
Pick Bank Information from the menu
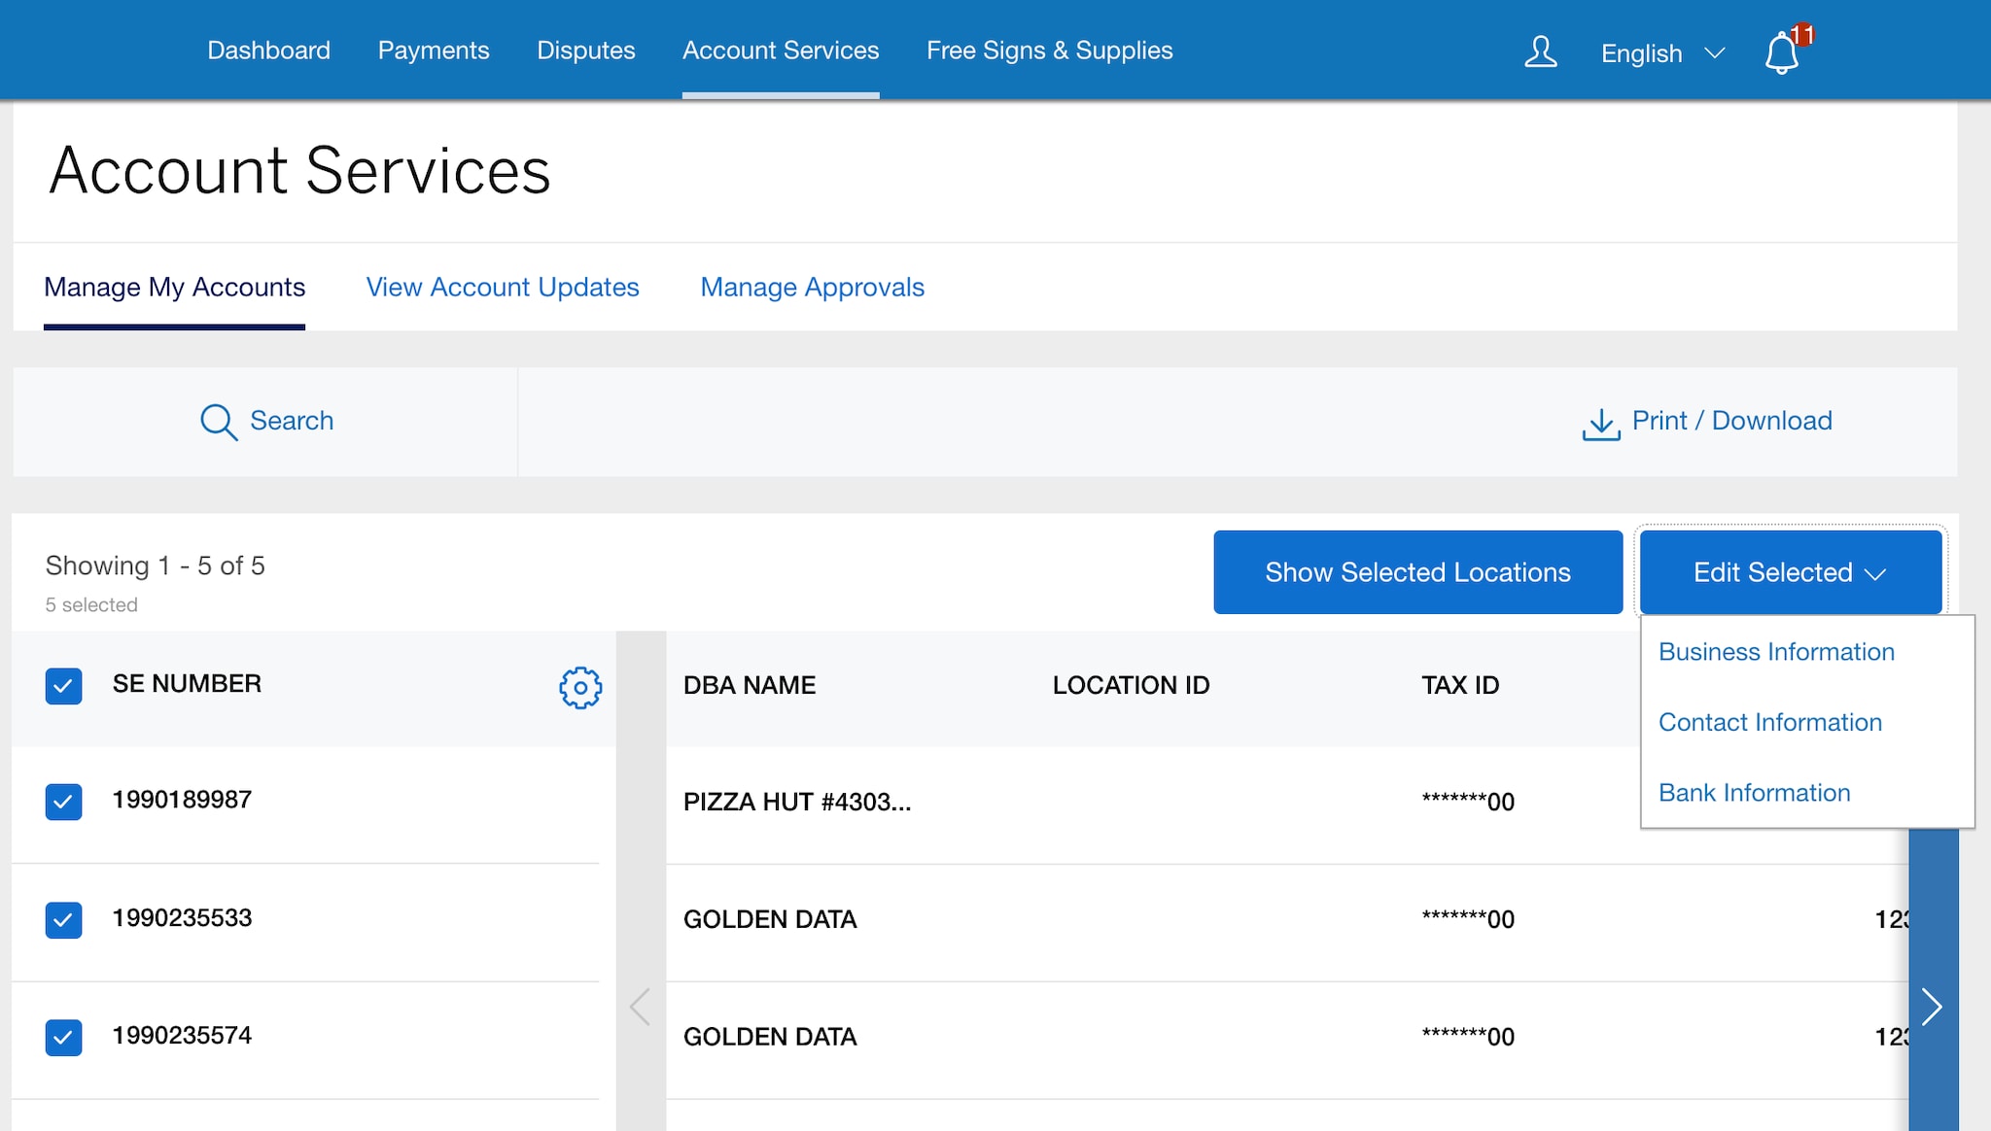pyautogui.click(x=1754, y=793)
